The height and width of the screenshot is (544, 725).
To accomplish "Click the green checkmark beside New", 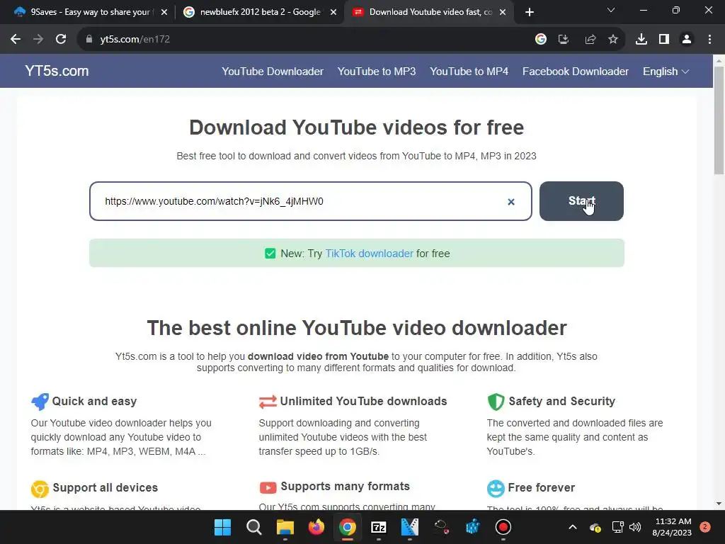I will 270,254.
